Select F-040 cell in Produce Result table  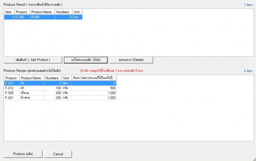tap(23, 17)
